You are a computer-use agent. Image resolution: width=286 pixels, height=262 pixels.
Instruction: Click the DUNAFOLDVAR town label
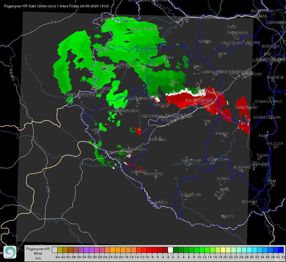[267, 117]
